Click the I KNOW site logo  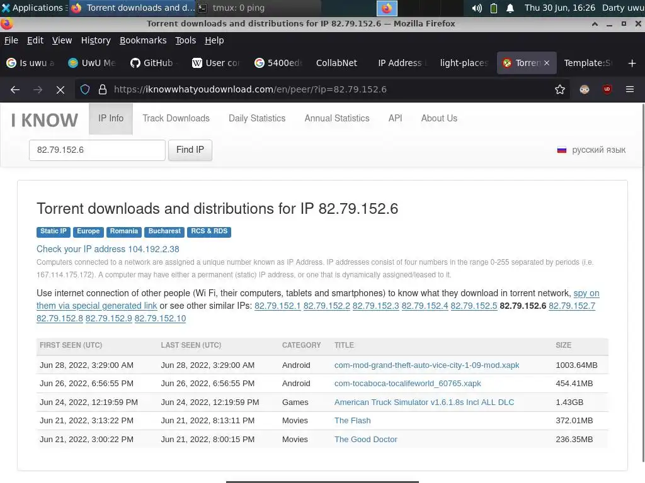pos(45,120)
